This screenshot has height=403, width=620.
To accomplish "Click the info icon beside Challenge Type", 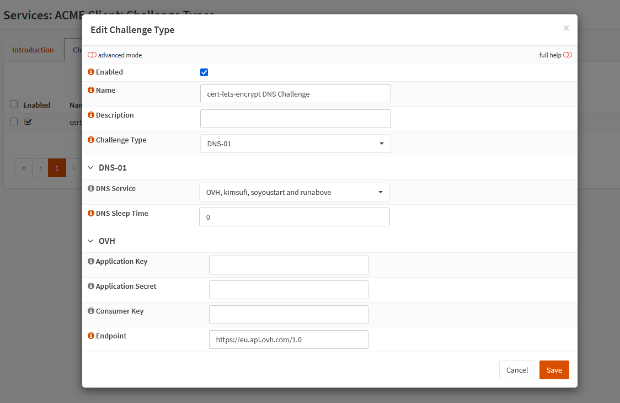I will [x=90, y=140].
